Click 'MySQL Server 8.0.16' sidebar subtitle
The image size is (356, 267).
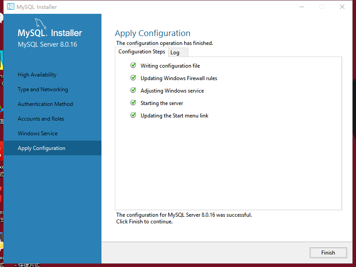48,44
